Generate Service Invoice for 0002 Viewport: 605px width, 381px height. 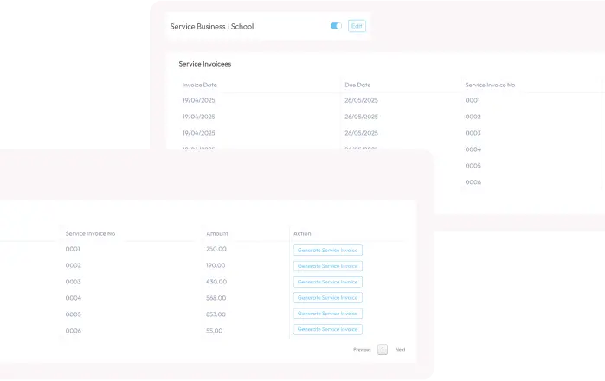click(327, 266)
